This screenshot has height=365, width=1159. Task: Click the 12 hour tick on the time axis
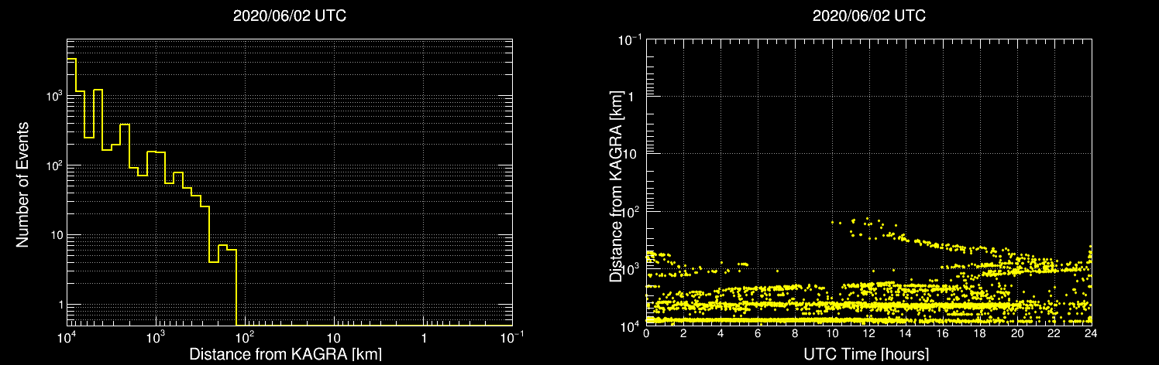[x=868, y=333]
